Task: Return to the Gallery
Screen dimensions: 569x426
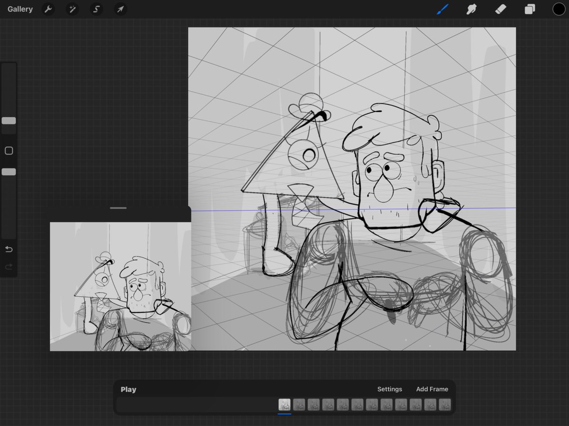Action: point(20,9)
